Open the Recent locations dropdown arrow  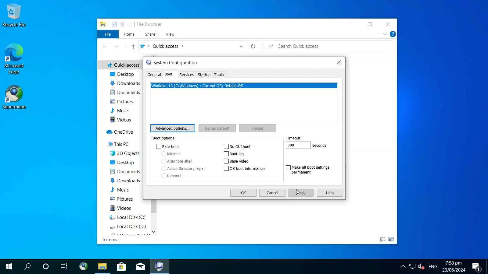(x=125, y=46)
